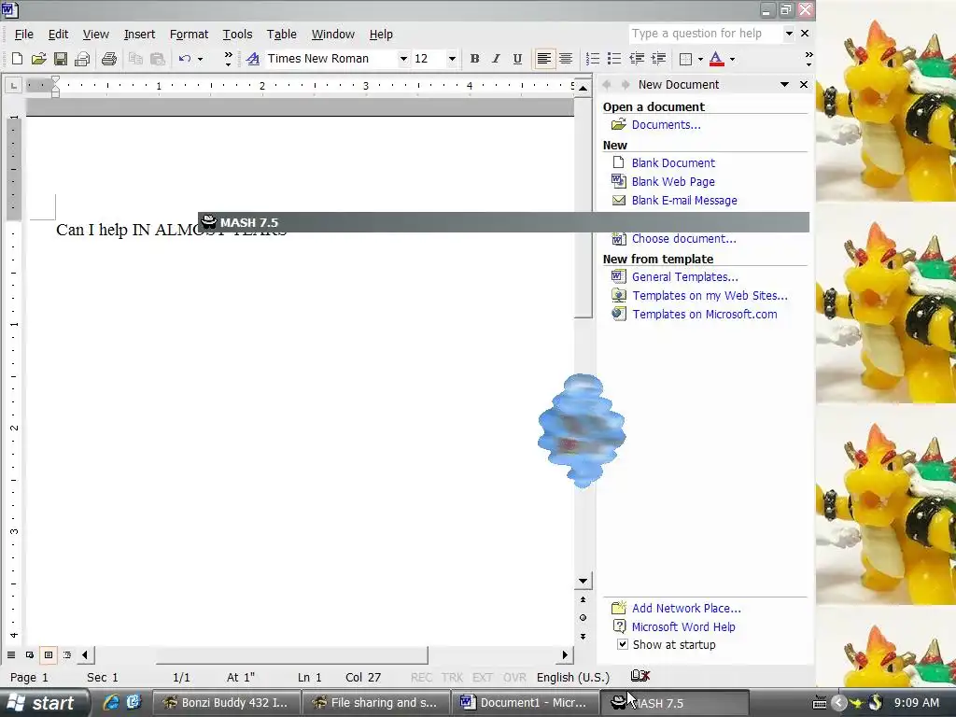The image size is (956, 717).
Task: Create a Blank Web Page
Action: tap(673, 182)
